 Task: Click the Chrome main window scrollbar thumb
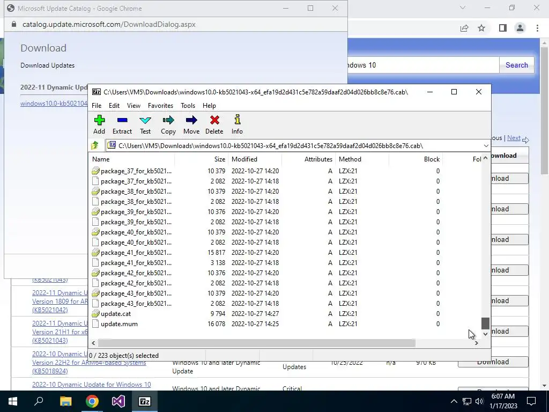(x=545, y=109)
